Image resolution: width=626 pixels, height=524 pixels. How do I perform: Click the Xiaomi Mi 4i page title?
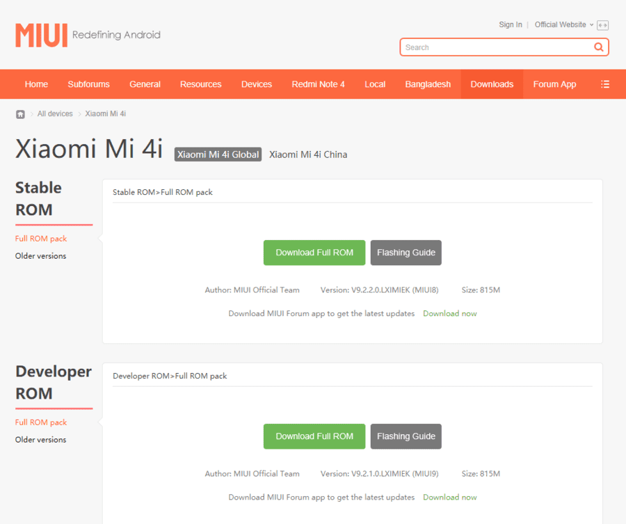[89, 149]
